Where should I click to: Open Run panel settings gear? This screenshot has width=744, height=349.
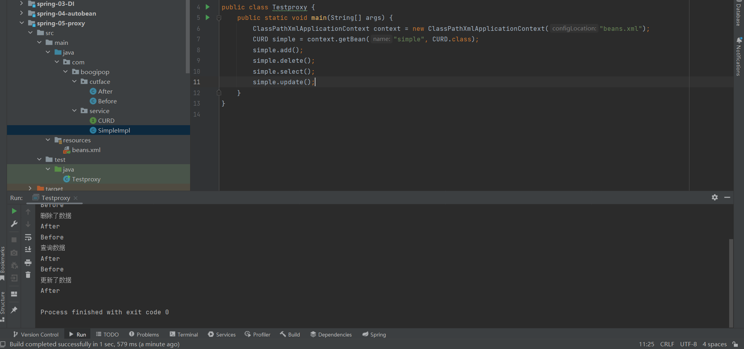715,197
